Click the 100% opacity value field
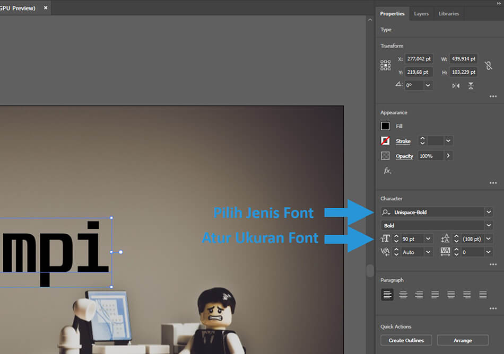 click(x=430, y=156)
